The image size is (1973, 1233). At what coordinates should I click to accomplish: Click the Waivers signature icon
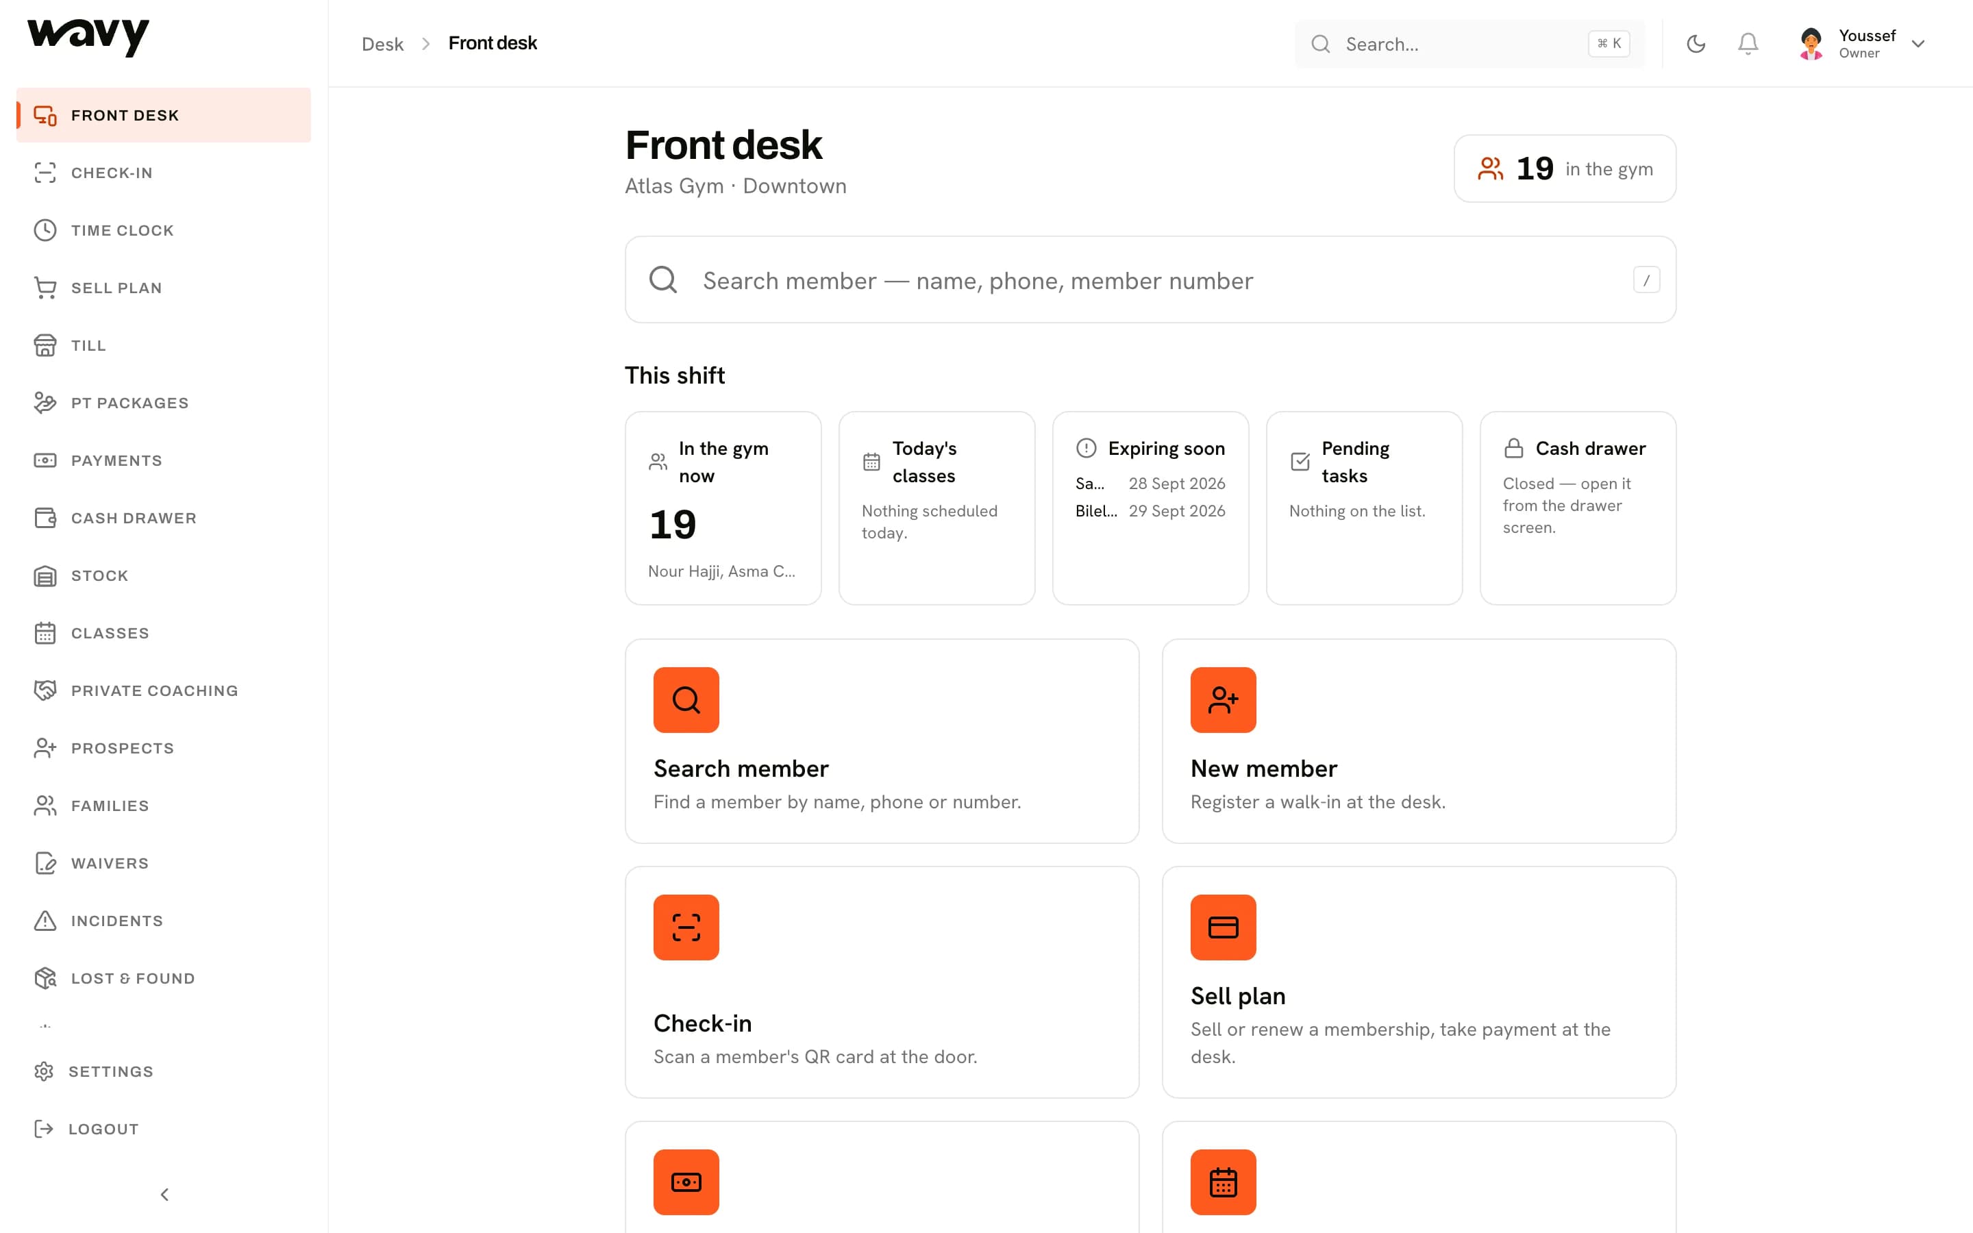coord(45,864)
